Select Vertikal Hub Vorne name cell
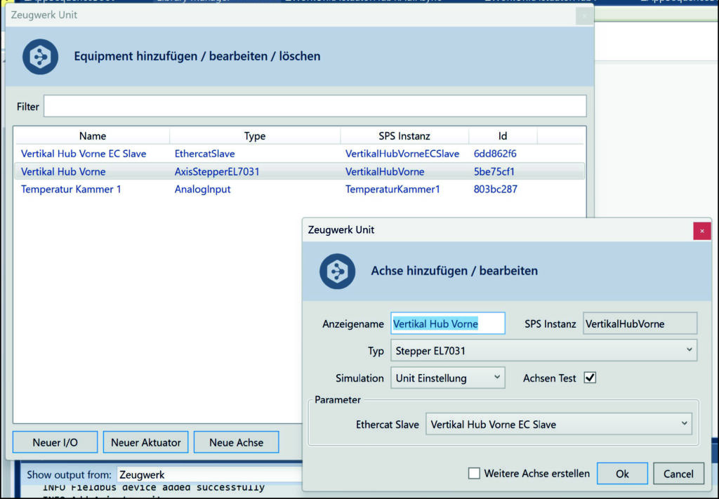 pos(63,171)
